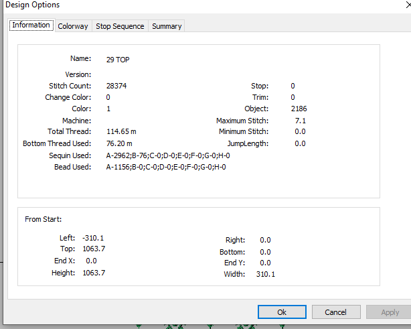Click the Trim label

point(260,97)
